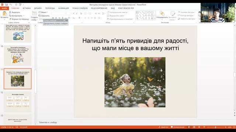The image size is (236, 132).
Task: Switch to the ВИД tab
Action: 113,8
